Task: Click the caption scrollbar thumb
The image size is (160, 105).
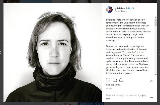Action: [156, 22]
